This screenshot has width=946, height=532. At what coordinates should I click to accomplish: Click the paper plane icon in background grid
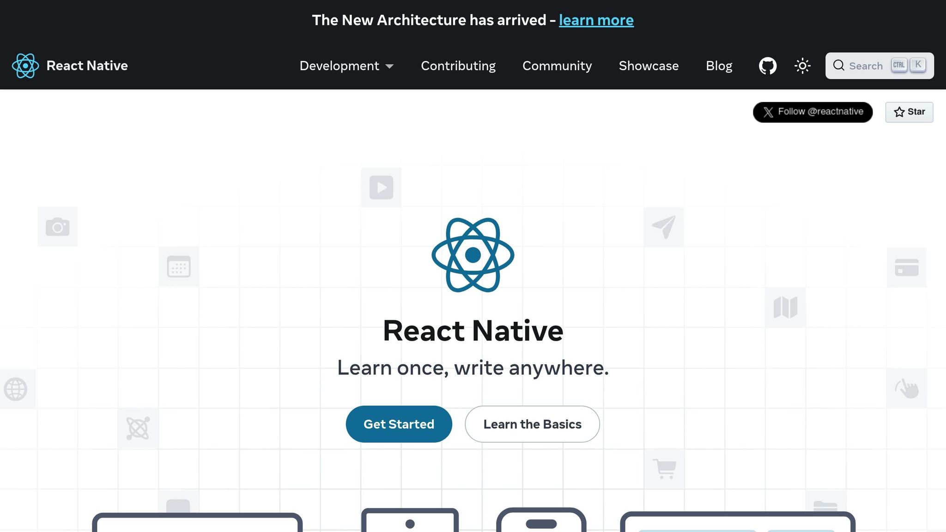point(664,227)
